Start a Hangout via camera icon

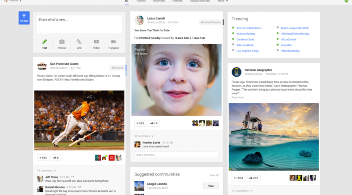(114, 42)
